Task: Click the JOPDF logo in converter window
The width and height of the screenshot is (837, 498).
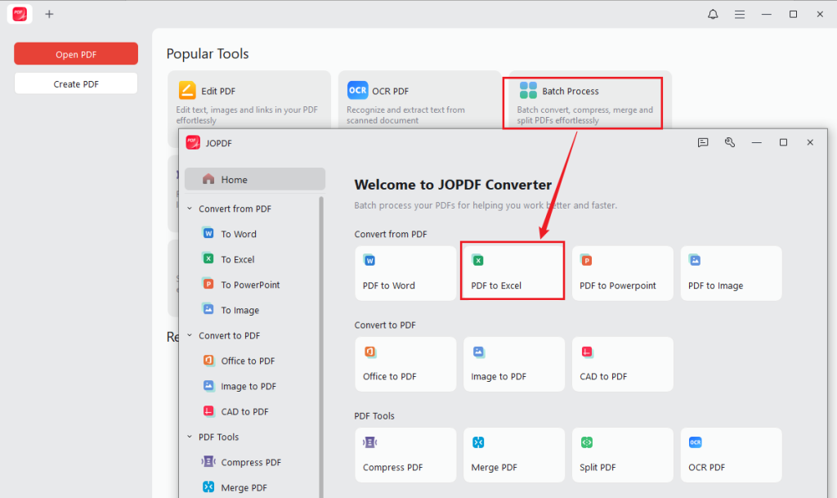Action: point(193,142)
